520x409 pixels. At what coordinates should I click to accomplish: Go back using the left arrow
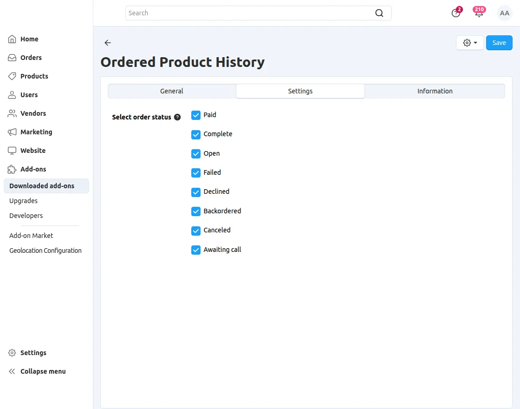click(x=107, y=42)
